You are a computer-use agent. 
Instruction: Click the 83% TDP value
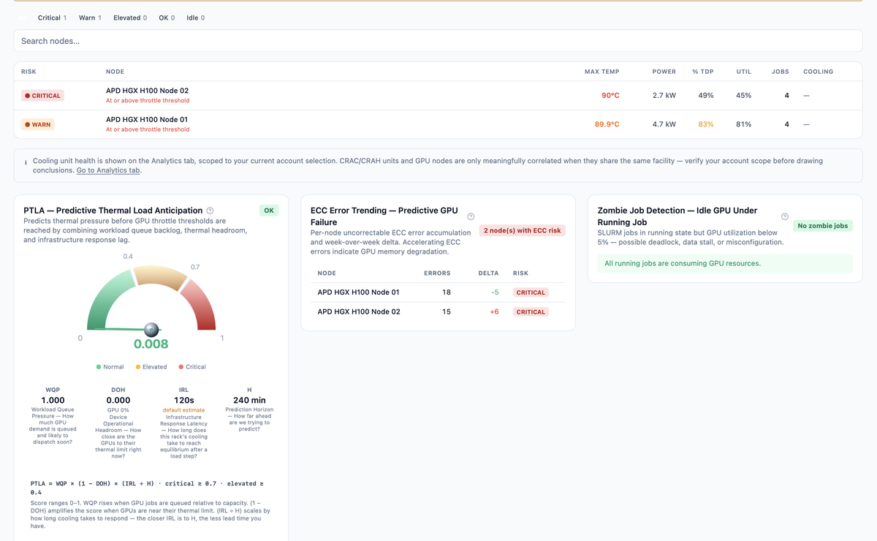(x=706, y=124)
